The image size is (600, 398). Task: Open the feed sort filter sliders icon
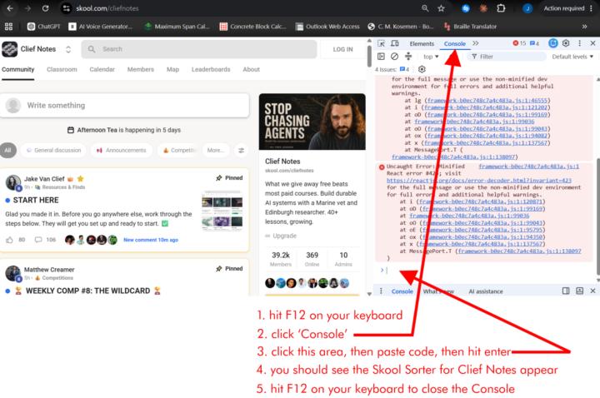(x=242, y=151)
